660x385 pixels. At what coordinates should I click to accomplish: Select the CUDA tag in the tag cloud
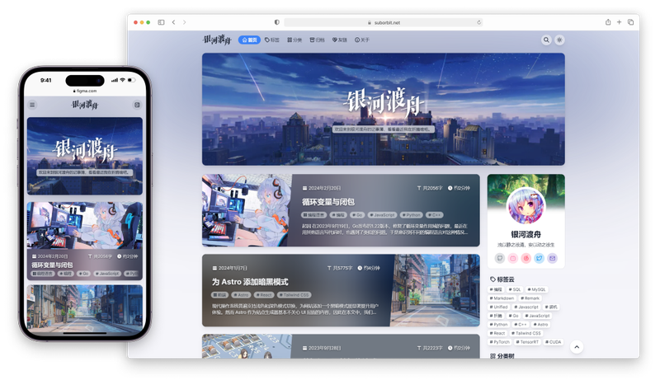[x=554, y=342]
